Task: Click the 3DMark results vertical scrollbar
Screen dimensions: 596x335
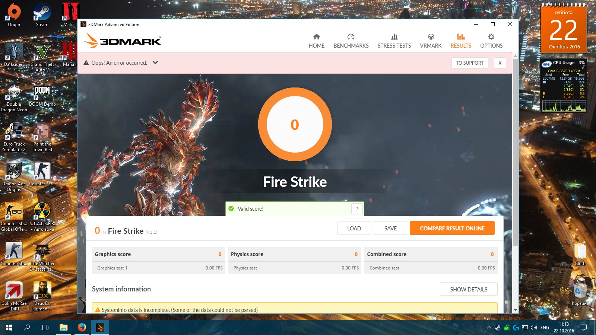Action: 515,153
